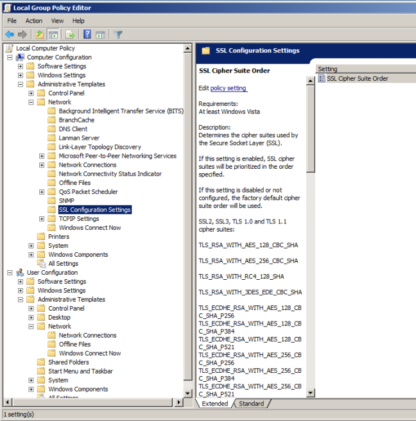Click tree pane scroll down arrow
Screen dimensions: 416x421
(x=187, y=393)
